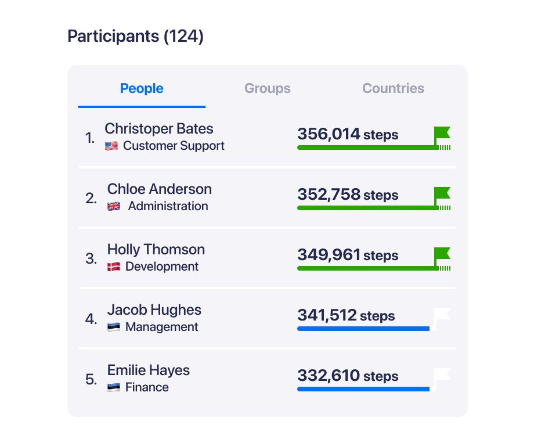
Task: Open Chloe Anderson's profile name
Action: pos(160,189)
